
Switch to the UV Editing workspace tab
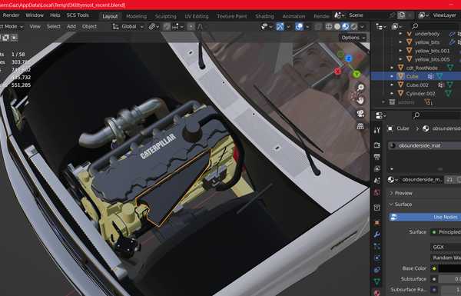pos(197,16)
